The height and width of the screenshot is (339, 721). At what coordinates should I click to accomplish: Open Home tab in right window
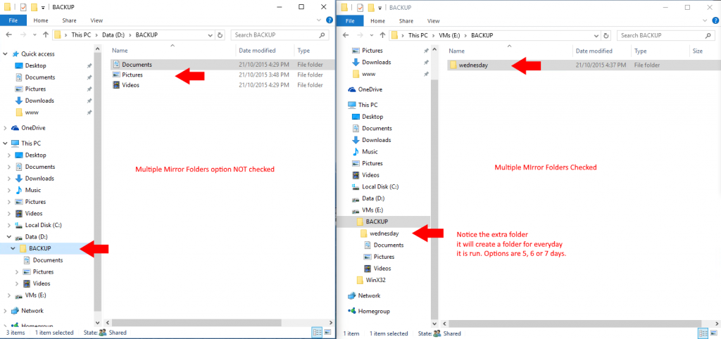[377, 20]
